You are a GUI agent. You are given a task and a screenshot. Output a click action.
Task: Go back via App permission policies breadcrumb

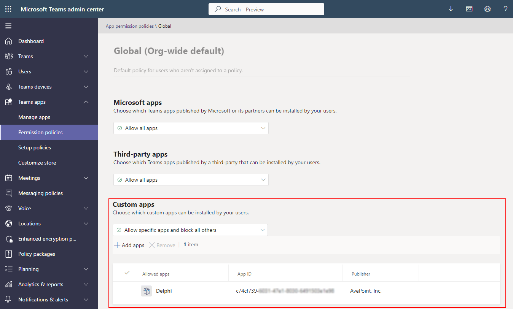click(x=130, y=26)
